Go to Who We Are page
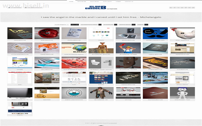Screen dimensions: 202x126 [x=82, y=1]
